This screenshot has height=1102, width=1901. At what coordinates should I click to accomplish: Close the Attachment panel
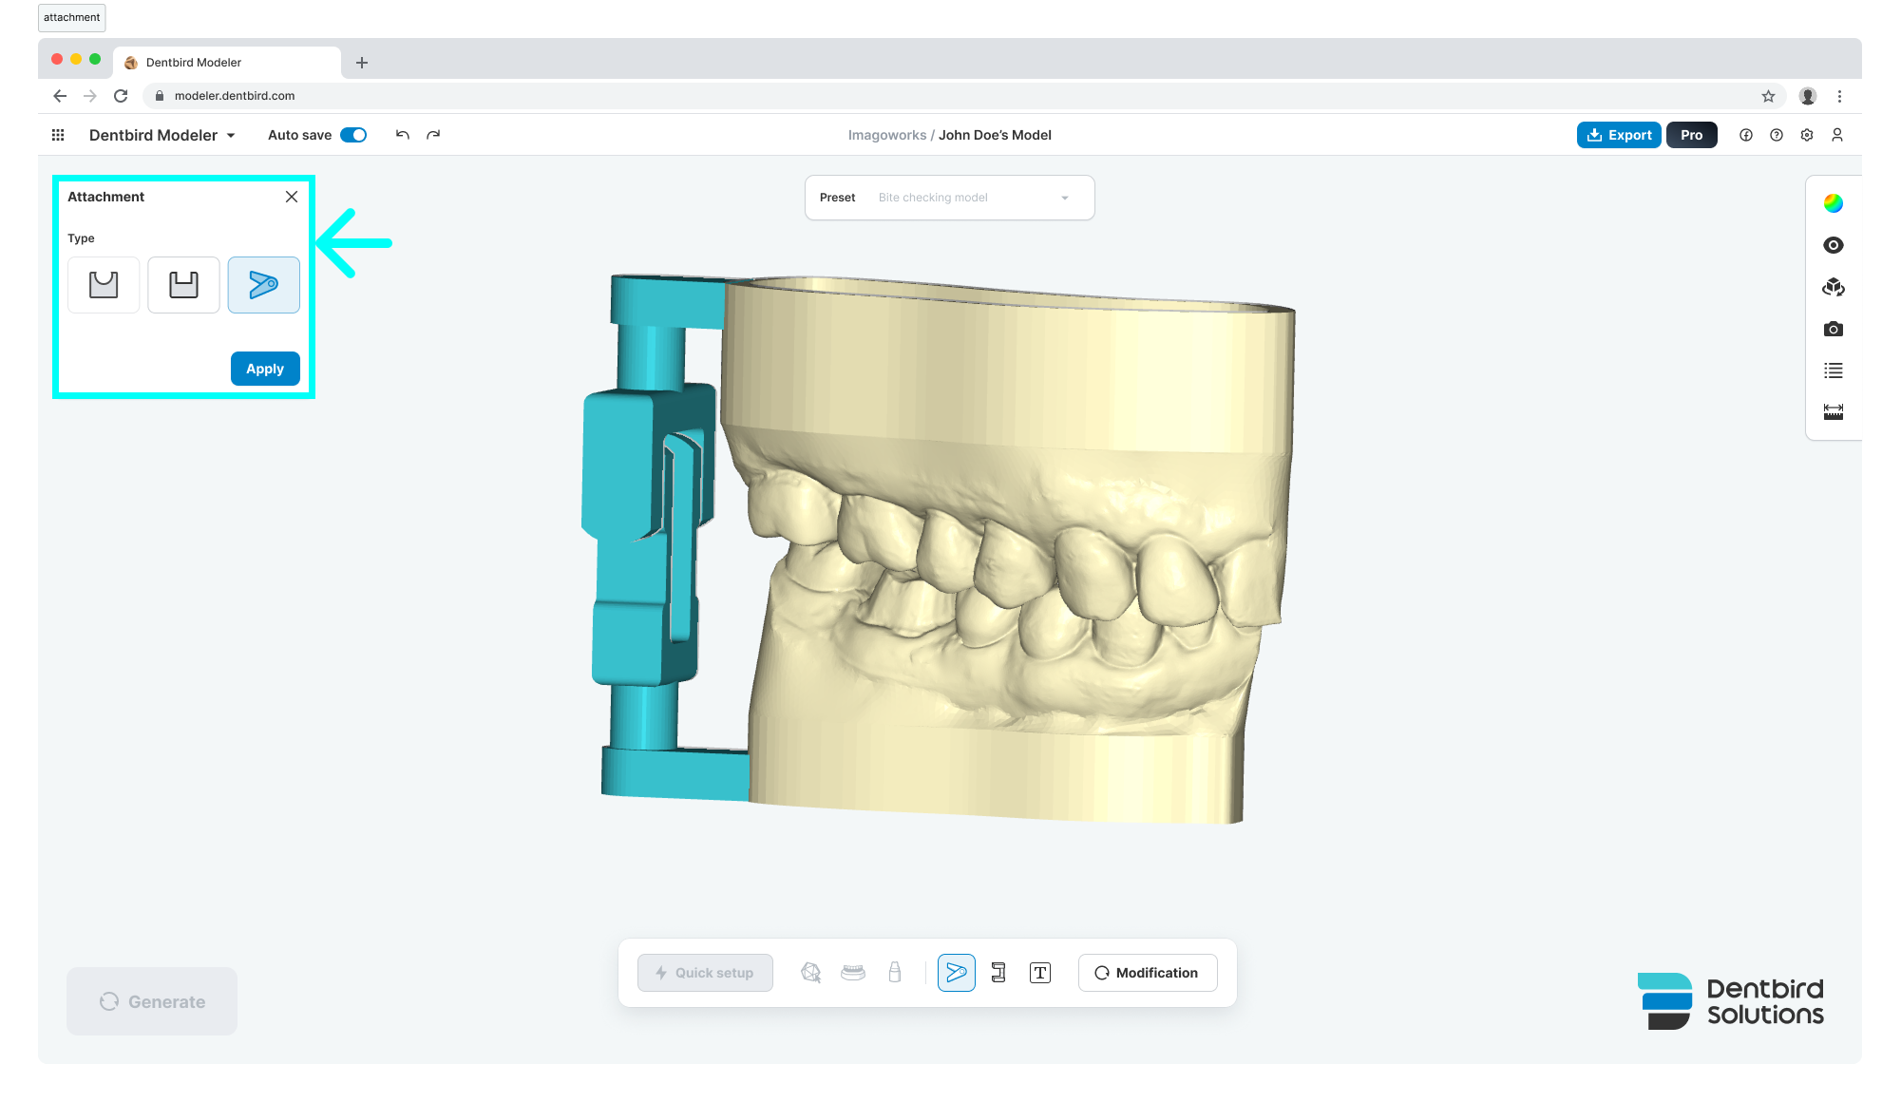(292, 197)
